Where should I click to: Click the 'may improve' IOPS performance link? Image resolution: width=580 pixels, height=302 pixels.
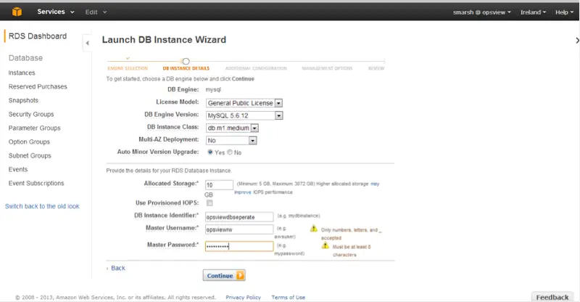click(x=375, y=184)
